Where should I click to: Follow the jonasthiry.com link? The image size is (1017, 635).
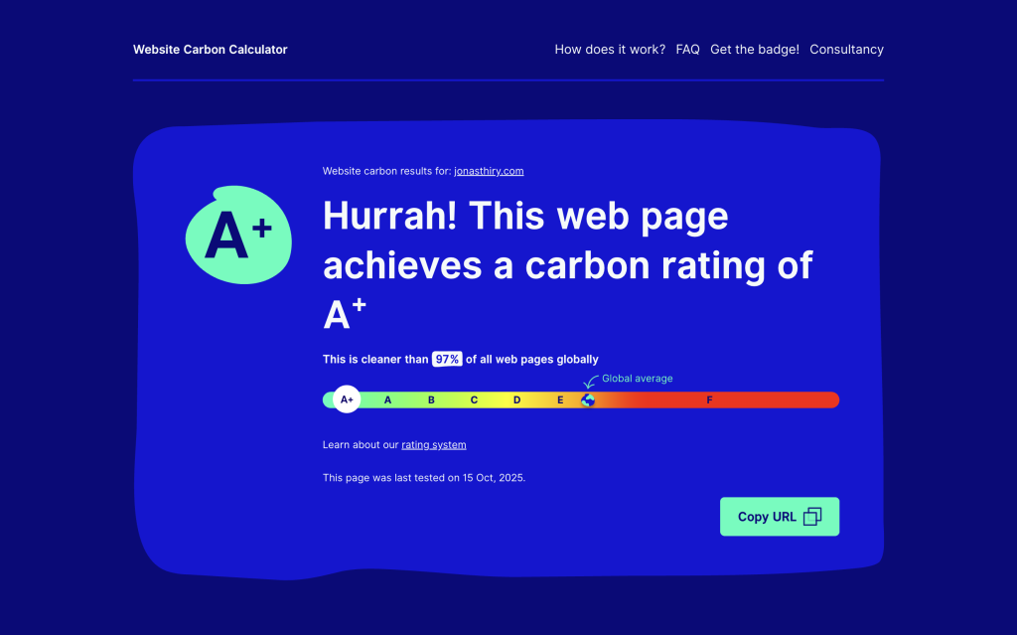489,171
